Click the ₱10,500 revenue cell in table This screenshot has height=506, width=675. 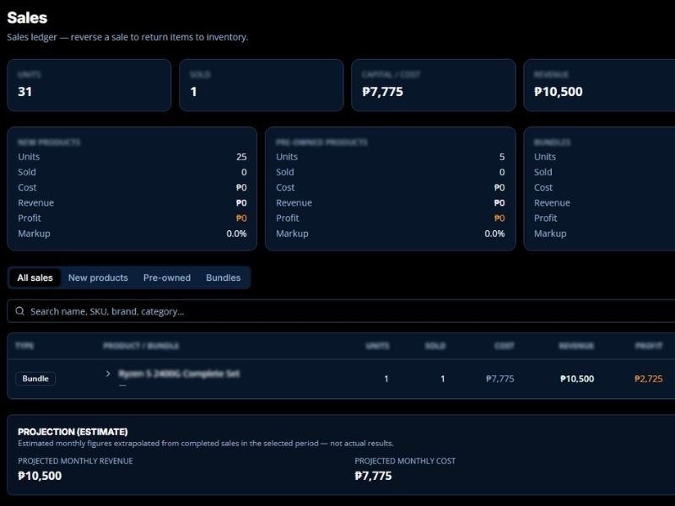tap(577, 379)
